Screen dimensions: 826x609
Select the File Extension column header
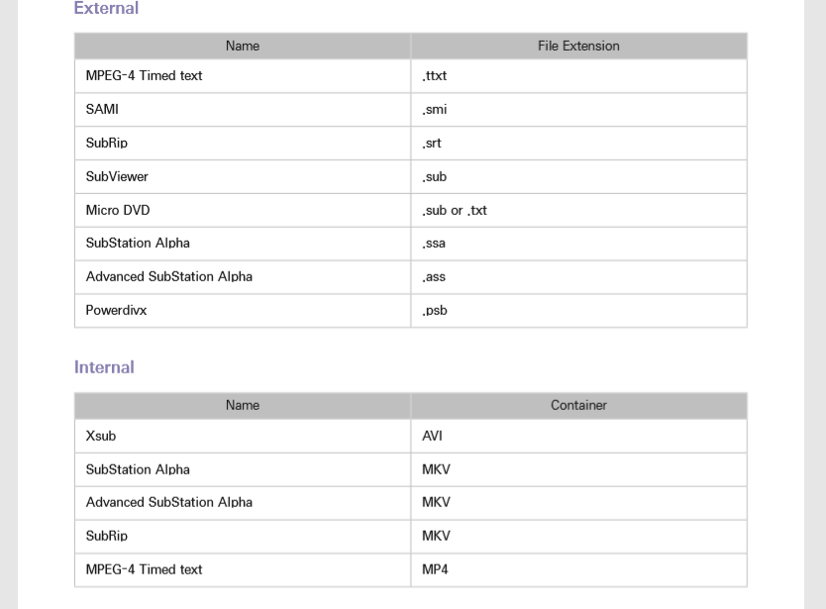pyautogui.click(x=578, y=47)
